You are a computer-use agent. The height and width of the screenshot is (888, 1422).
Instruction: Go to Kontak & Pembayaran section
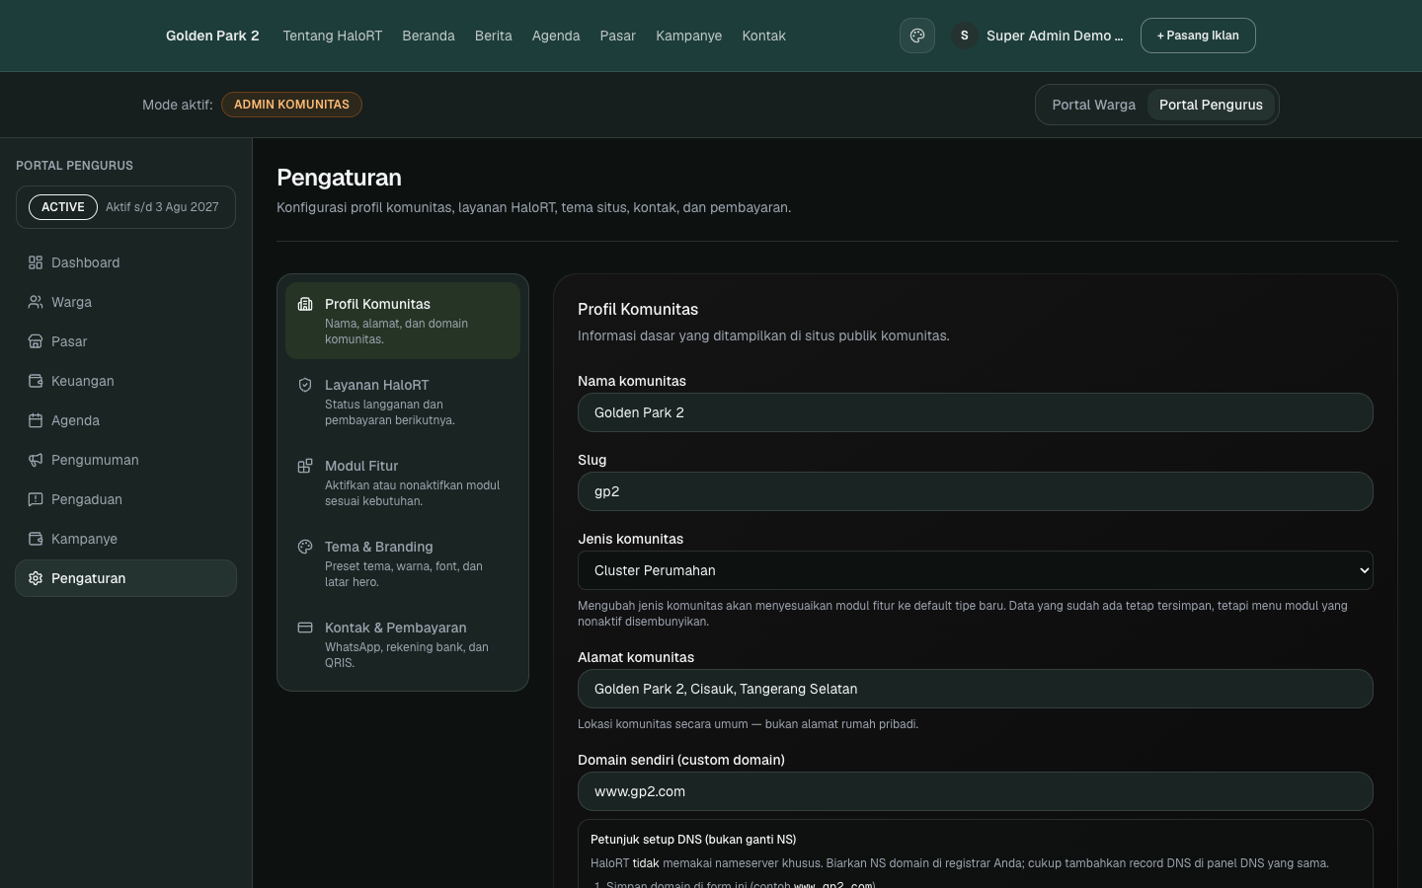[403, 644]
